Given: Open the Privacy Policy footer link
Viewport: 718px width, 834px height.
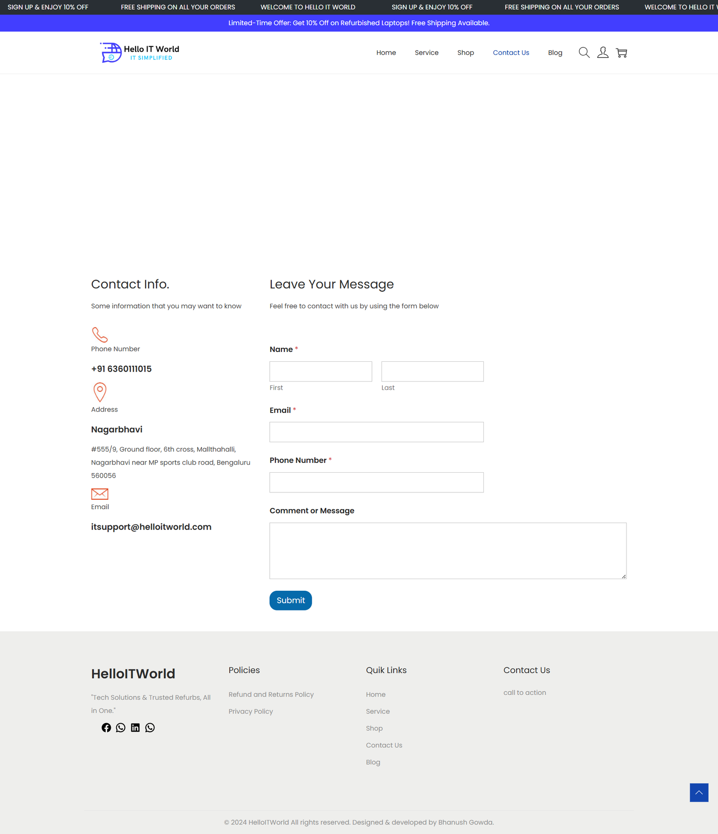Looking at the screenshot, I should pos(250,711).
